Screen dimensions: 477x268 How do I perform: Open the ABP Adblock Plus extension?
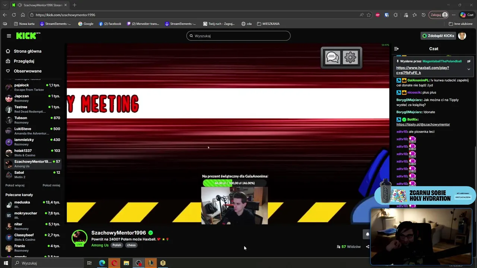pos(378,15)
